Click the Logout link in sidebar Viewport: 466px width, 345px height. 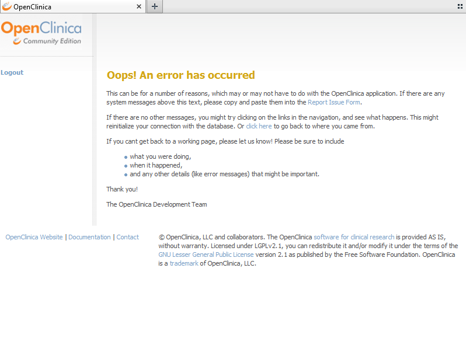pyautogui.click(x=12, y=72)
